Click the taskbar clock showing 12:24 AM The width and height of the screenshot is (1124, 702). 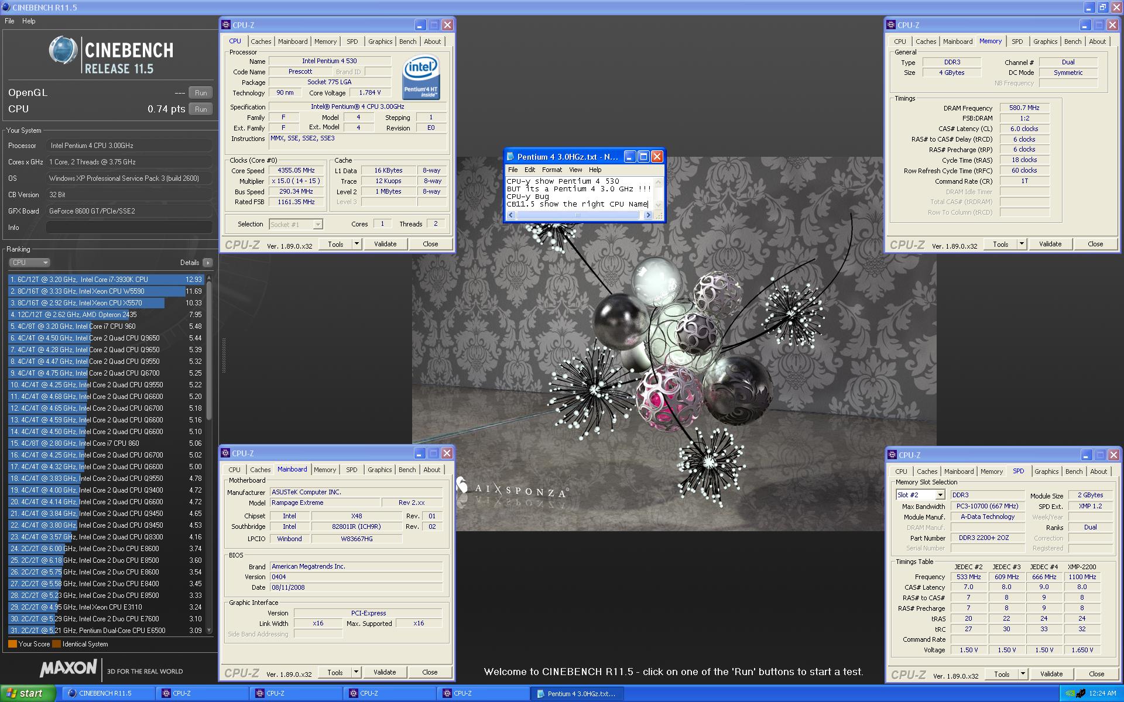[1102, 694]
